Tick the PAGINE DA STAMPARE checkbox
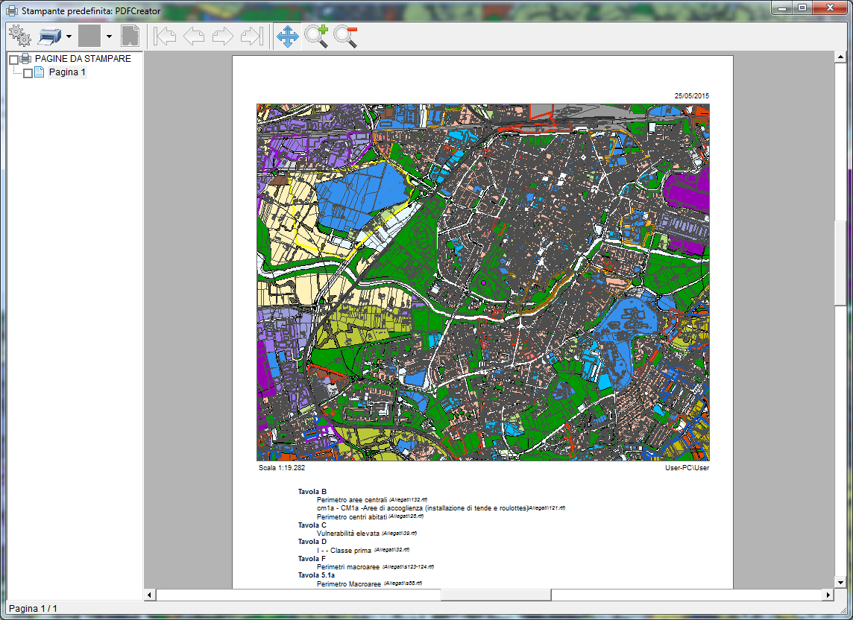The height and width of the screenshot is (620, 853). click(14, 60)
